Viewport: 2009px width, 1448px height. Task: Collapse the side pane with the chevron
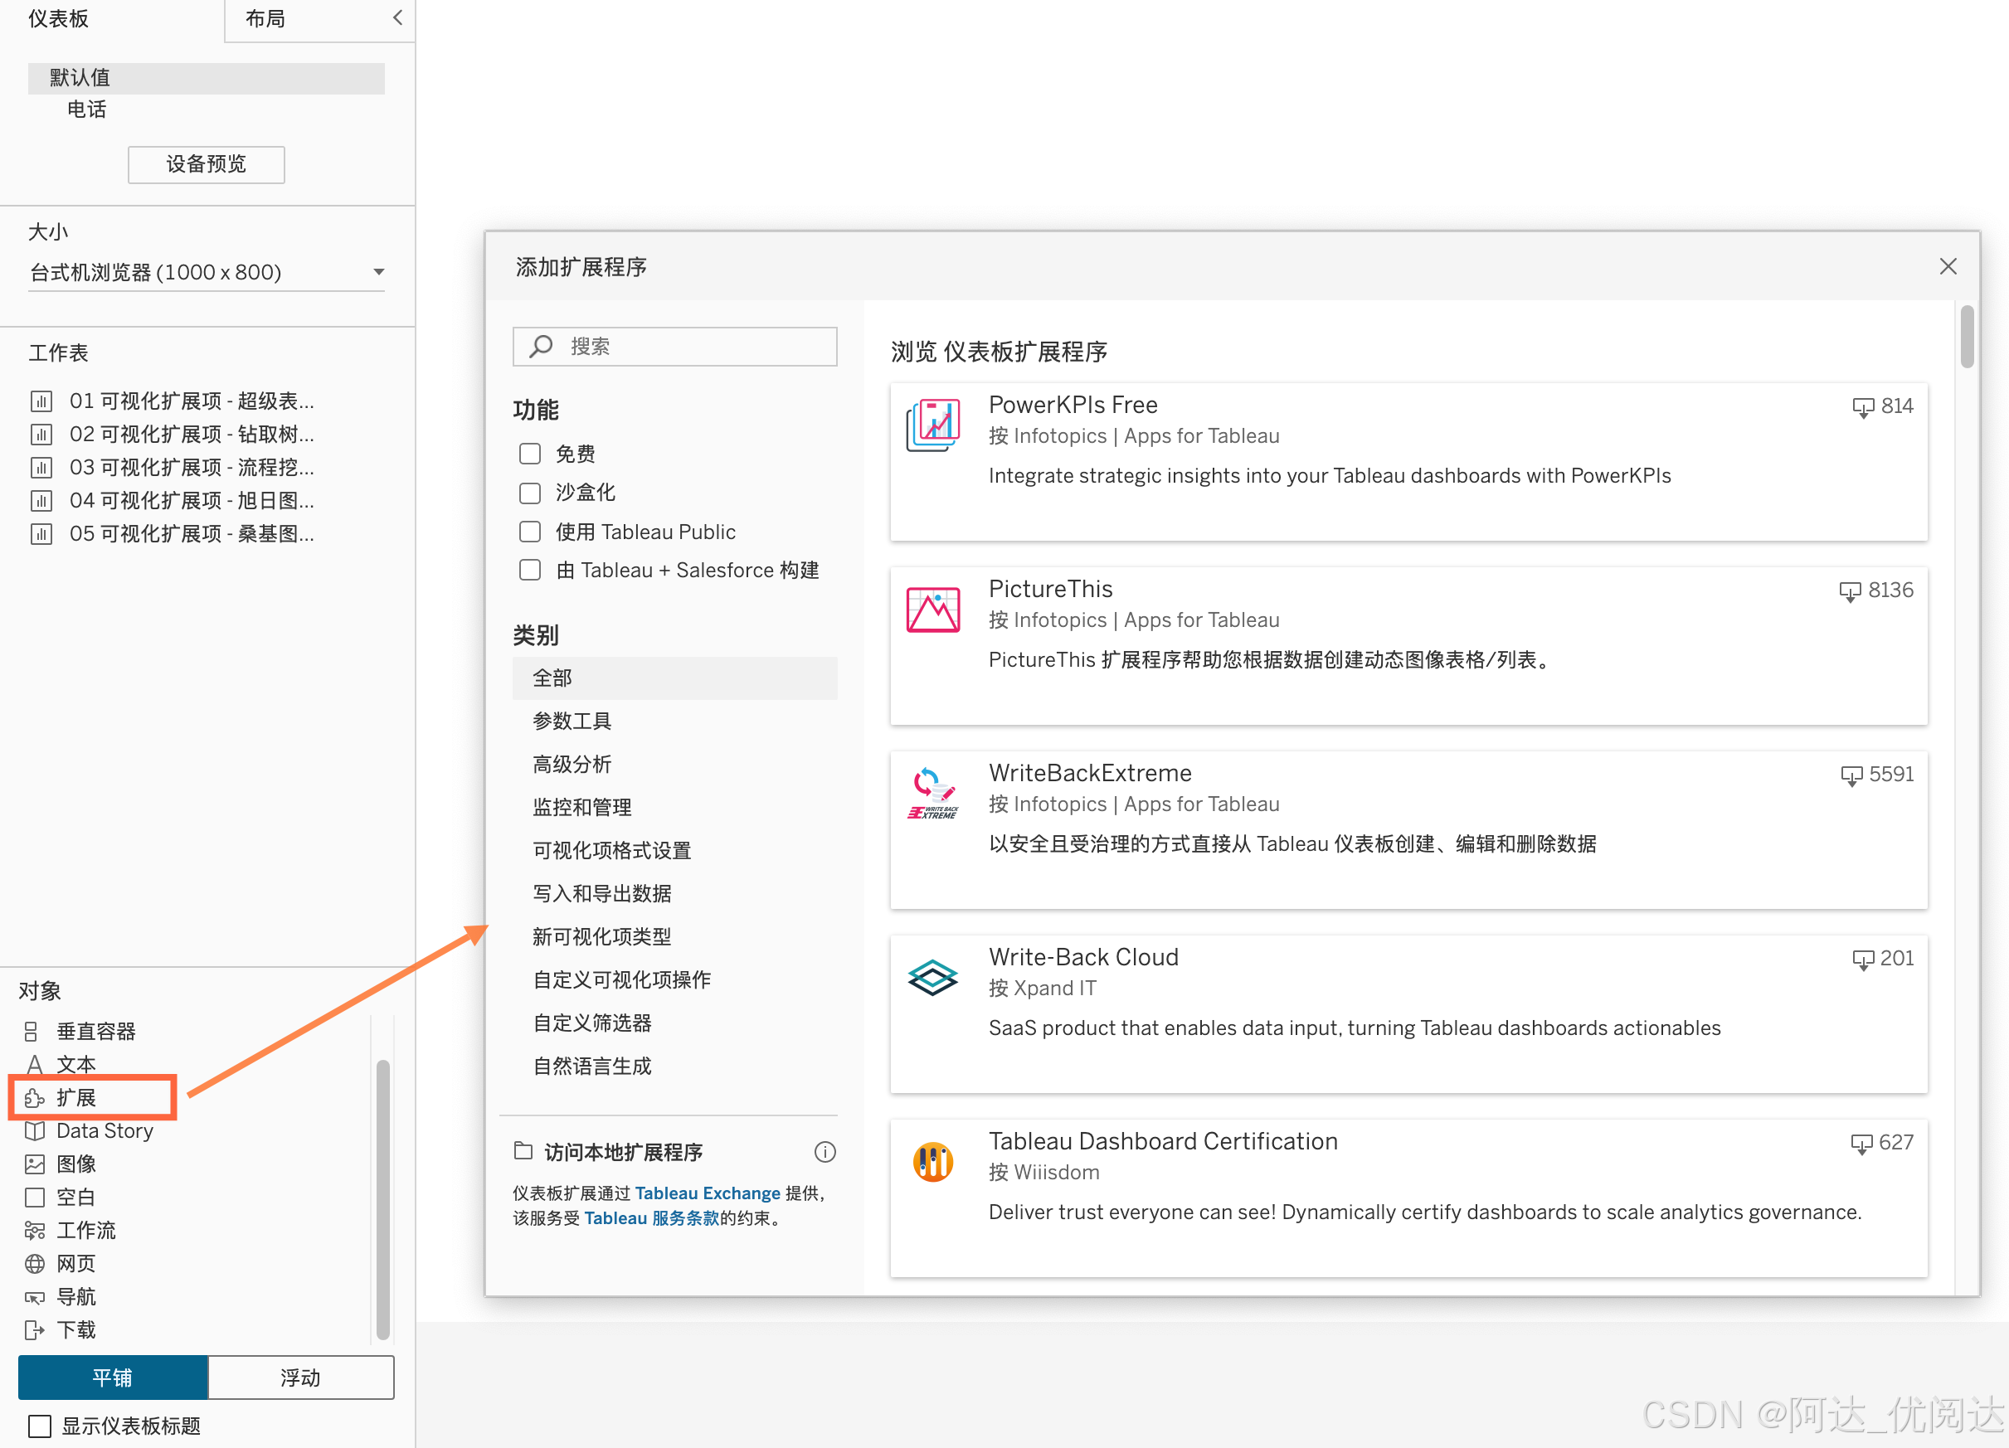pos(397,17)
